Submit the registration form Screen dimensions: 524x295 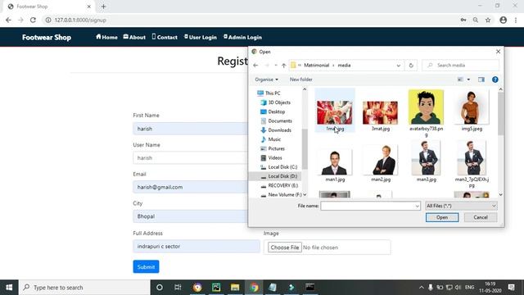[x=146, y=267]
